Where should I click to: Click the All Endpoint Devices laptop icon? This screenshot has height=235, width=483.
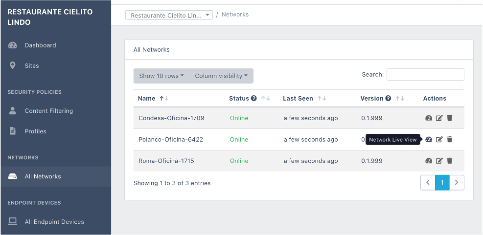[12, 221]
